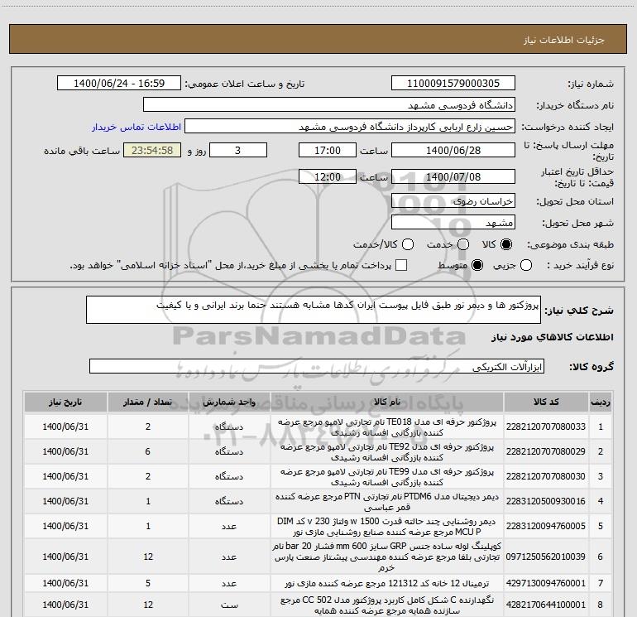Click the تعداد / مقدار column header
Image resolution: width=637 pixels, height=617 pixels.
pos(148,402)
